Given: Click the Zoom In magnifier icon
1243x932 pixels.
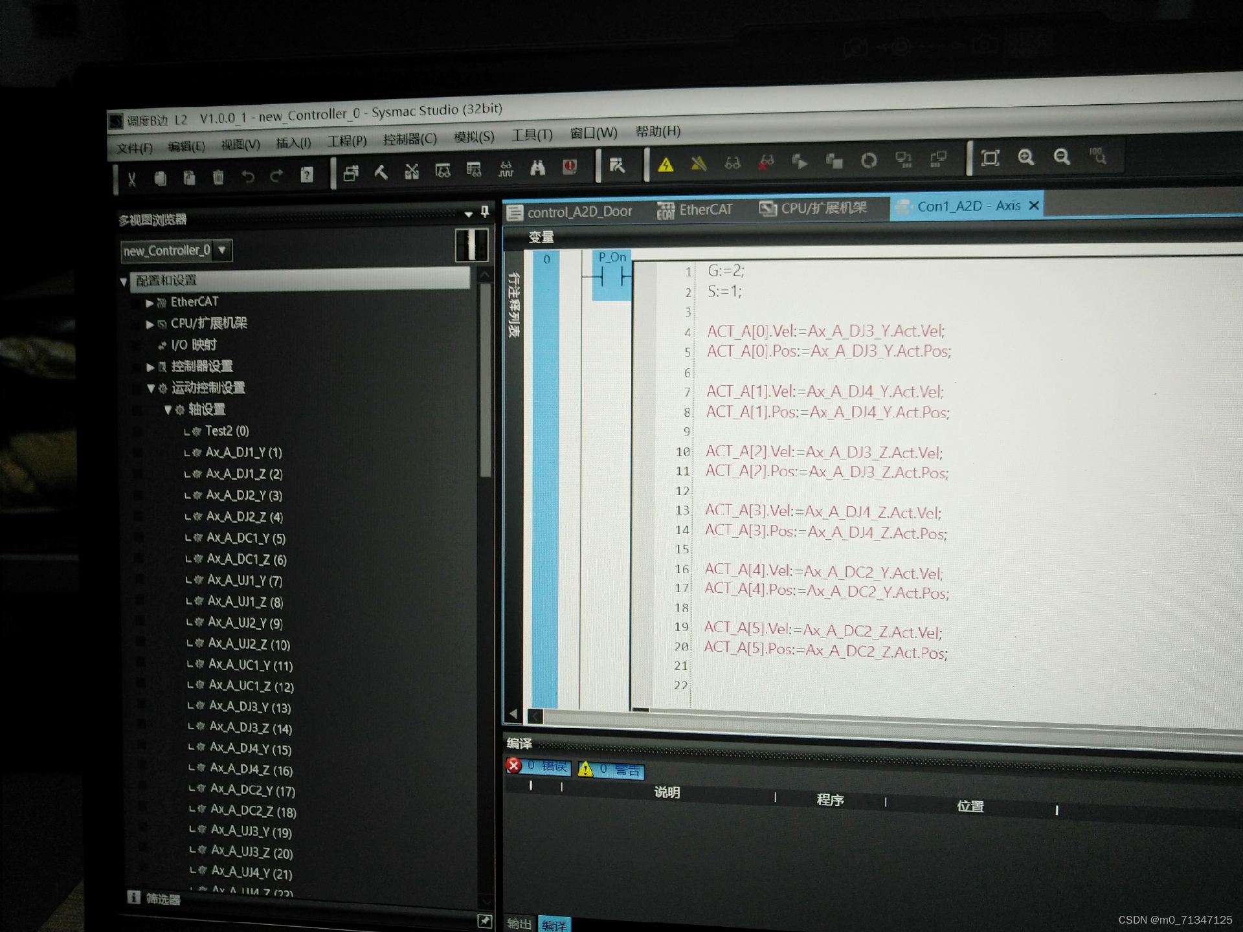Looking at the screenshot, I should point(1025,157).
